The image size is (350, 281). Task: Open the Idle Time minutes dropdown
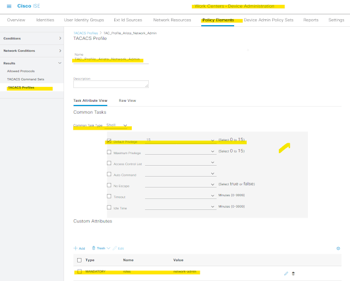180,207
